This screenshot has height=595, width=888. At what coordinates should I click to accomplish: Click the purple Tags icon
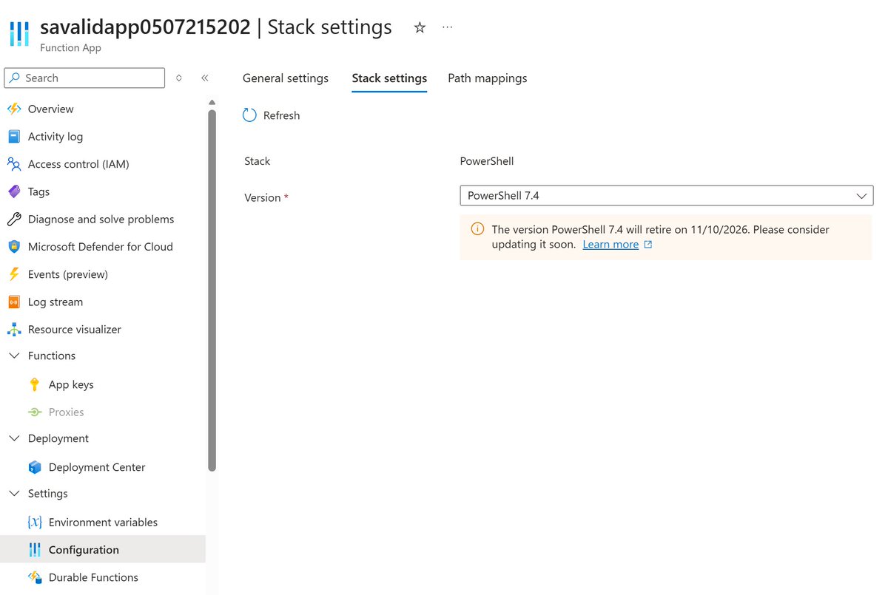(14, 191)
